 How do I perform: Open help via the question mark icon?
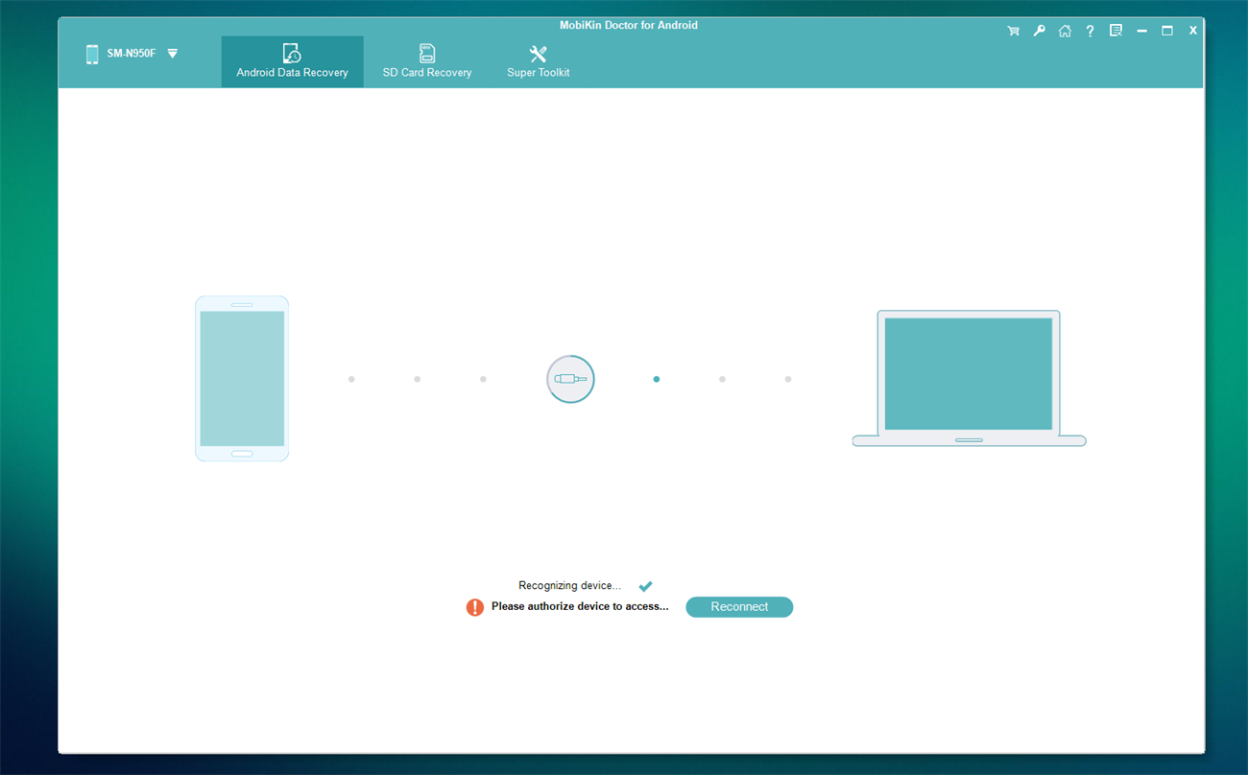click(1090, 32)
